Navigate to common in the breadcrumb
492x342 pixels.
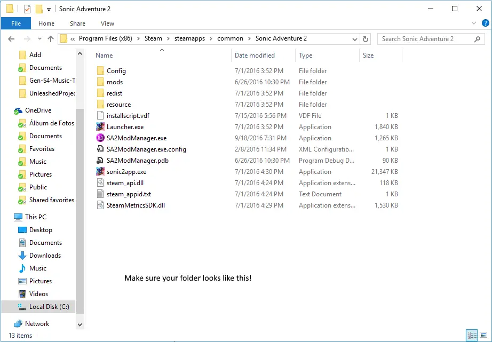pos(230,38)
